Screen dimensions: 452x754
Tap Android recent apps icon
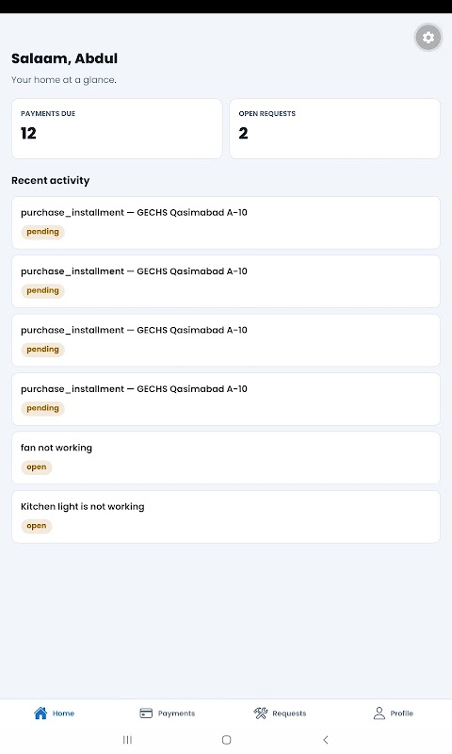click(127, 740)
